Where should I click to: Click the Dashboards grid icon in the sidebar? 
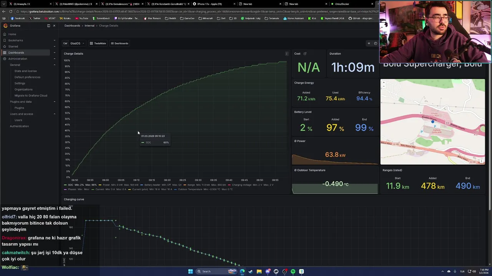(5, 53)
